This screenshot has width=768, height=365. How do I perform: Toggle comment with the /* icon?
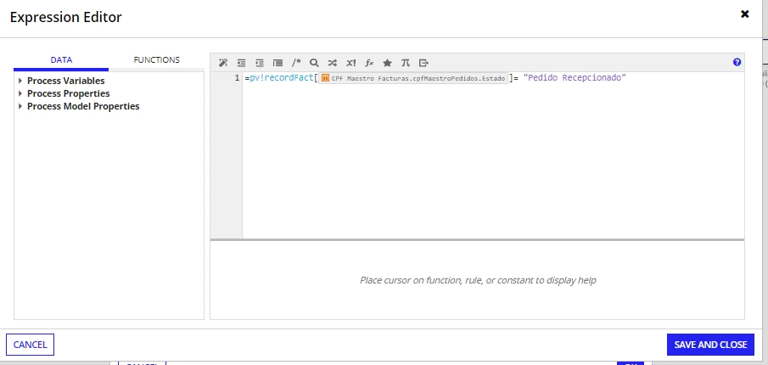click(296, 63)
